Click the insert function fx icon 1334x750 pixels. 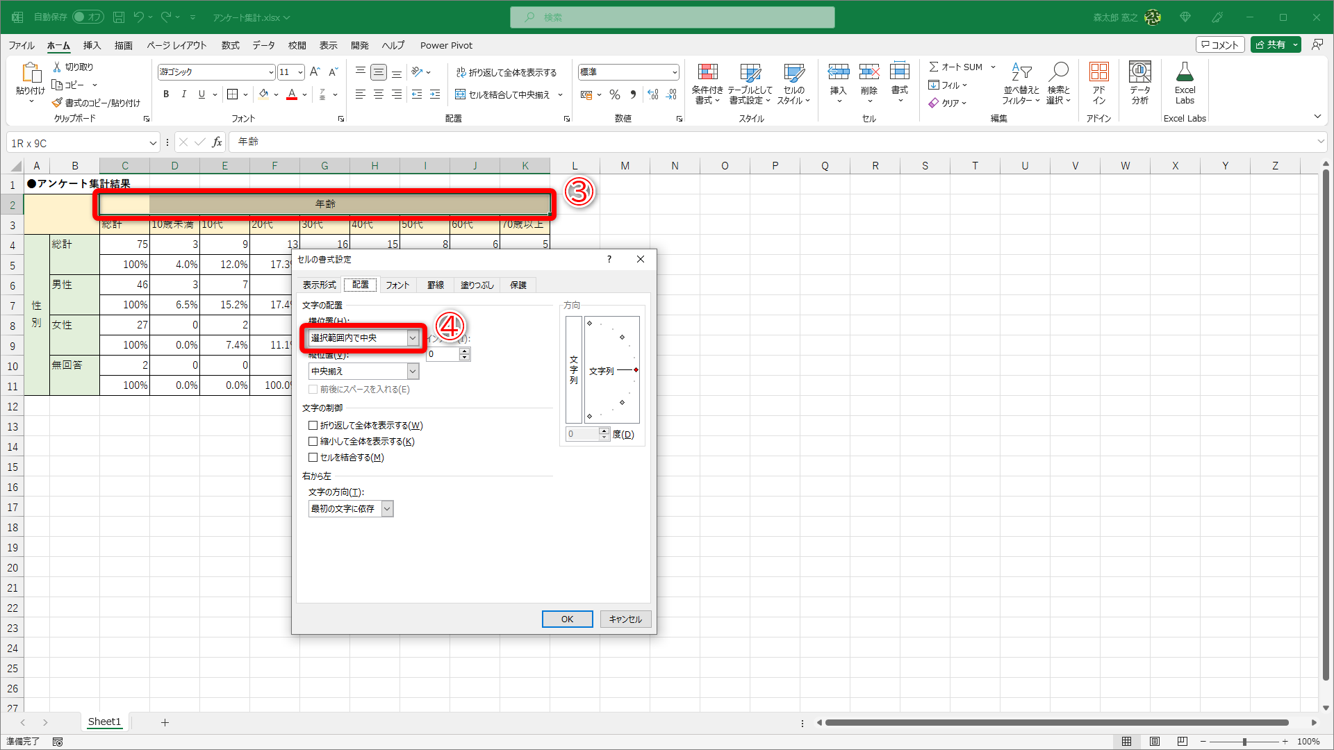click(217, 142)
